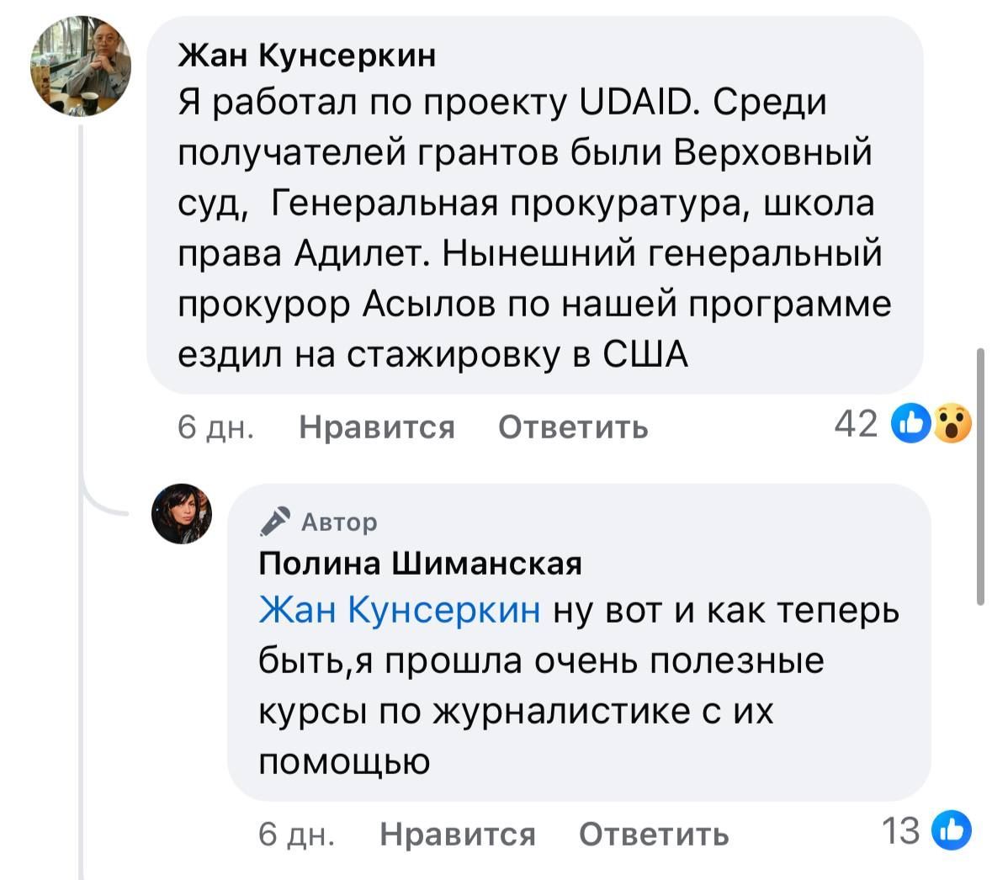Like Жан Кунсеркин's comment with Нравится
Image resolution: width=992 pixels, height=880 pixels.
point(376,427)
